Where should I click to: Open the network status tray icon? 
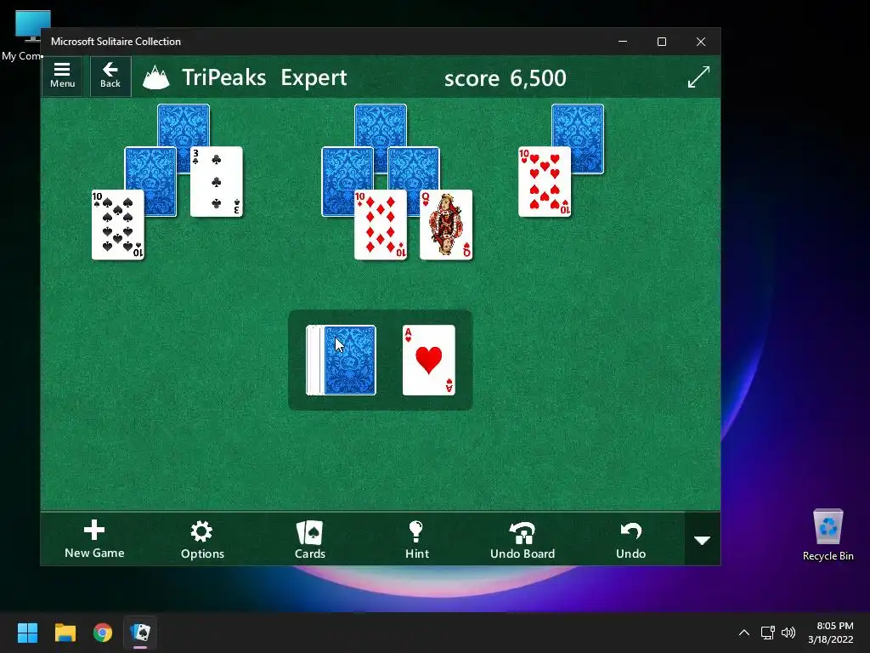[768, 633]
